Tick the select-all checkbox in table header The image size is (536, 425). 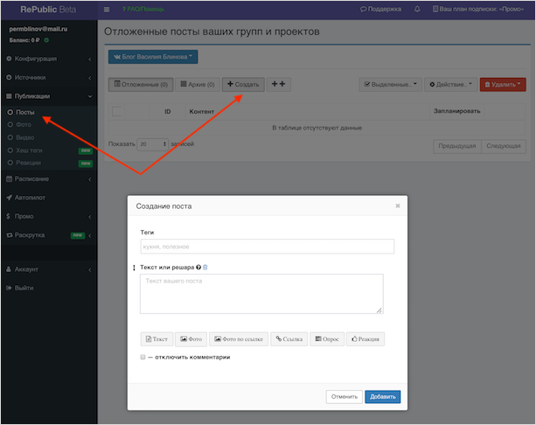(117, 112)
